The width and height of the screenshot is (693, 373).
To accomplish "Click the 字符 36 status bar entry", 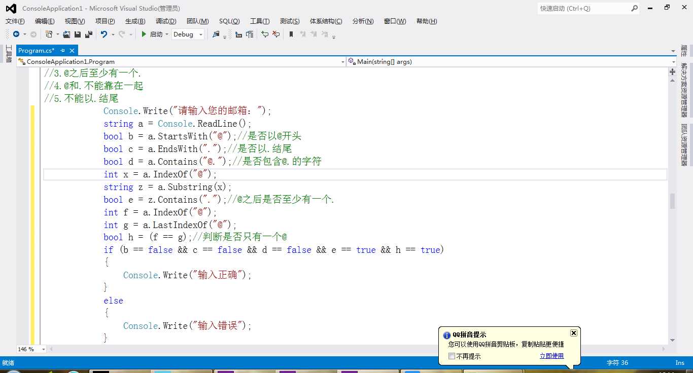I will (617, 363).
